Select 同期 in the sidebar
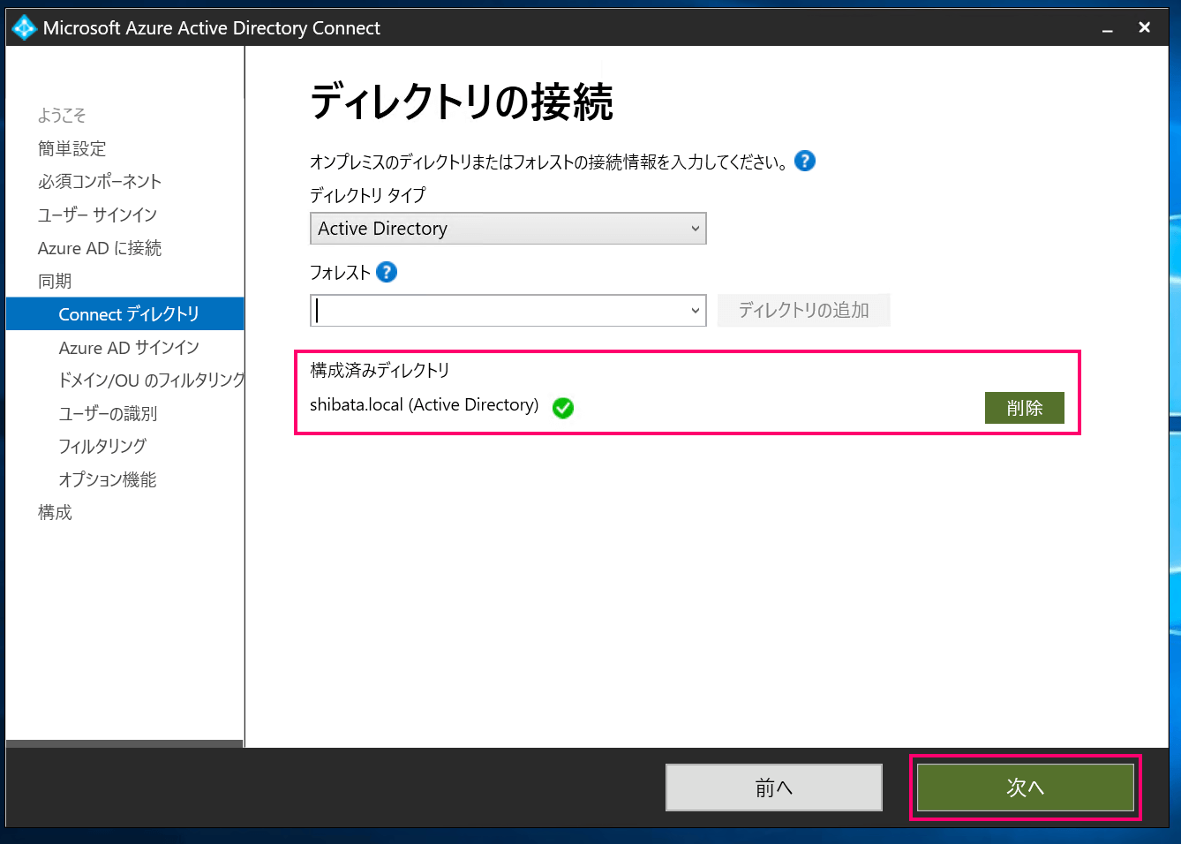 click(x=55, y=281)
